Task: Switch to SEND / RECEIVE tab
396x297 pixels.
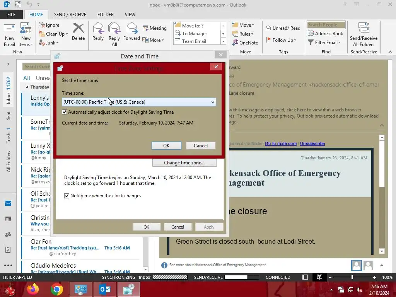Action: pos(70,14)
